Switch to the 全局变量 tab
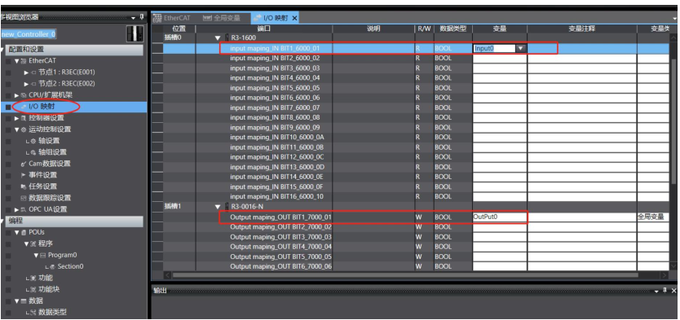 pos(222,18)
